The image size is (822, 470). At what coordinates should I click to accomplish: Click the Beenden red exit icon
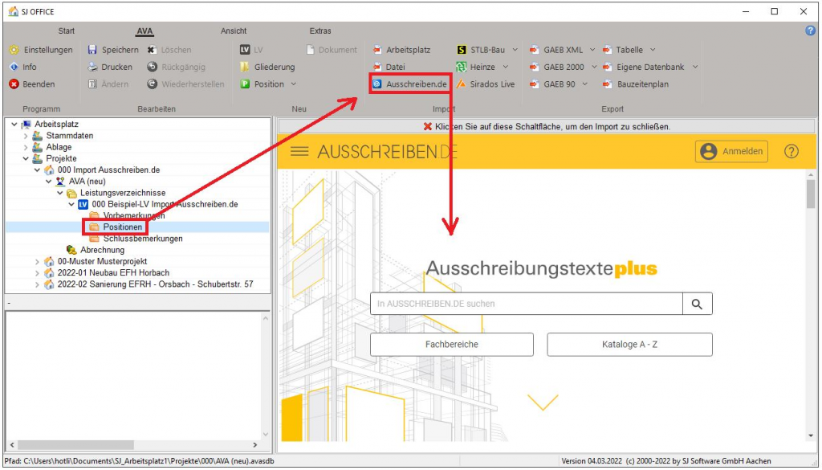click(x=14, y=84)
